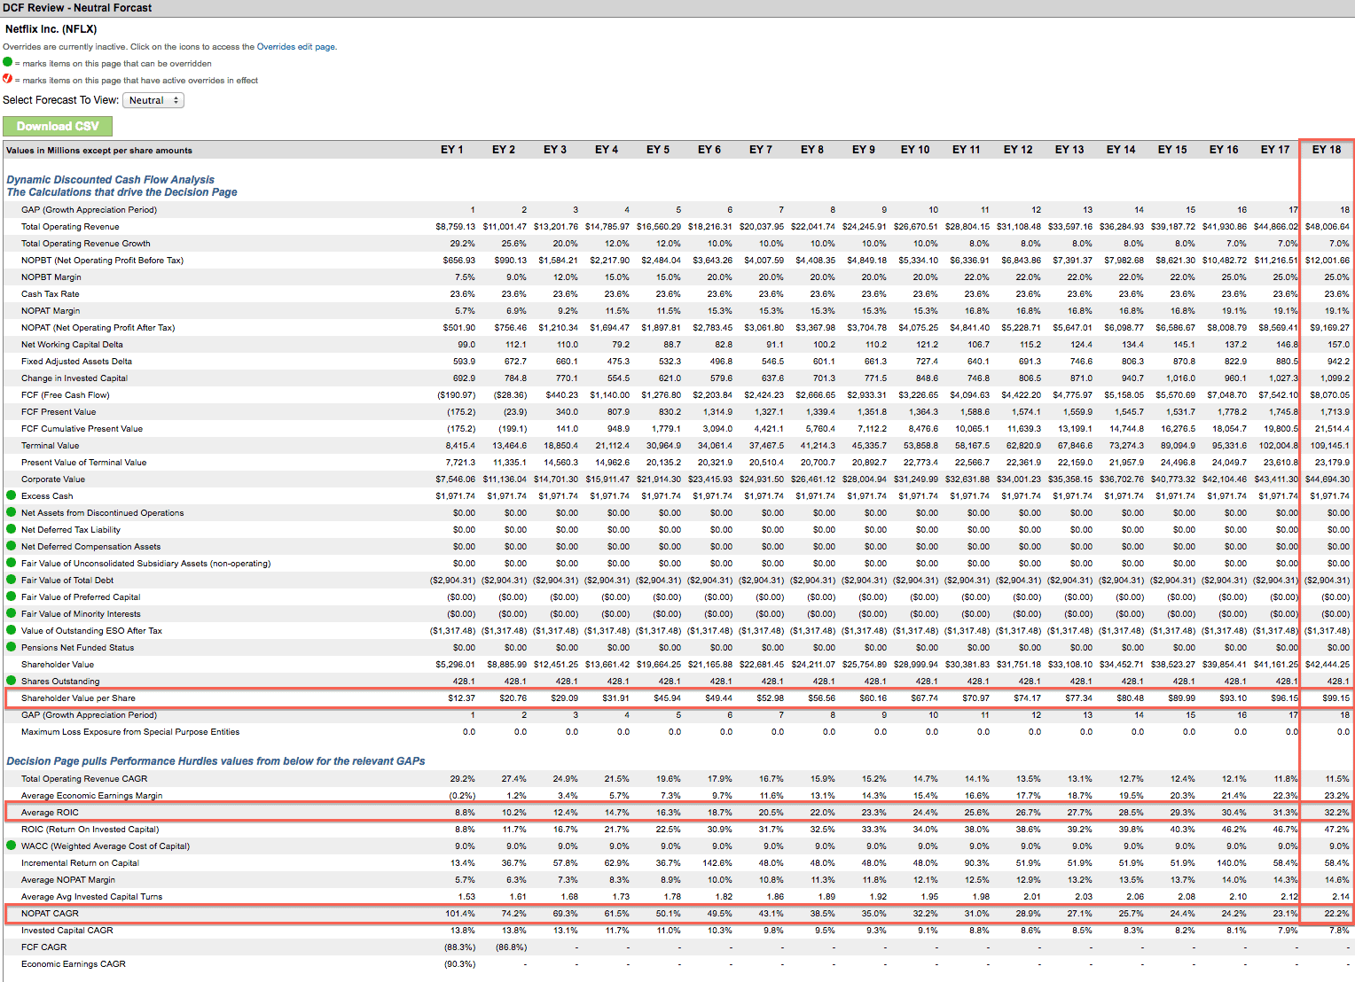This screenshot has width=1355, height=982.
Task: Click override dot for Net Deferred Compensation Assets
Action: pyautogui.click(x=11, y=546)
